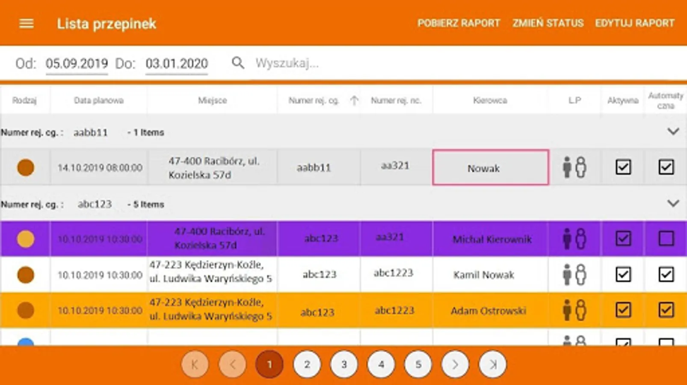The image size is (687, 385).
Task: Click the people icon in Nowak row
Action: (574, 167)
